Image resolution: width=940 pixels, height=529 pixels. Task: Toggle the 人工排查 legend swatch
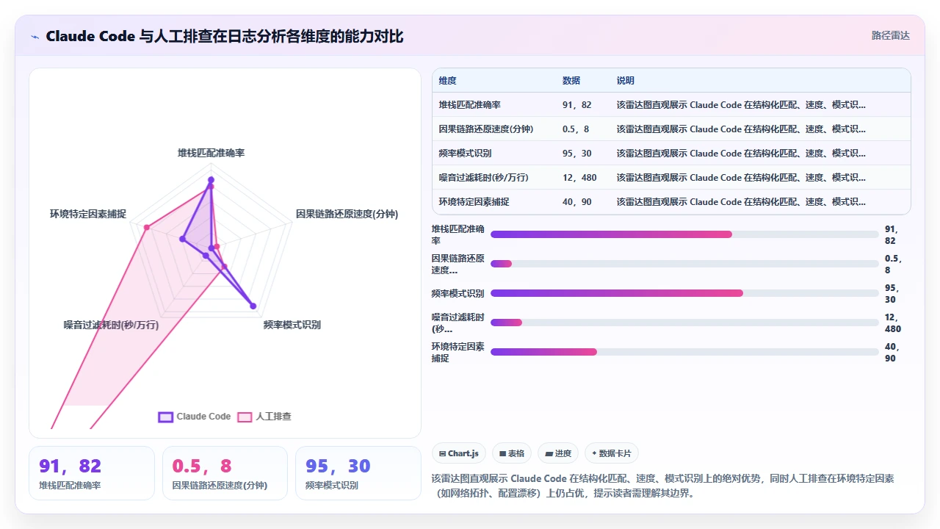tap(245, 417)
